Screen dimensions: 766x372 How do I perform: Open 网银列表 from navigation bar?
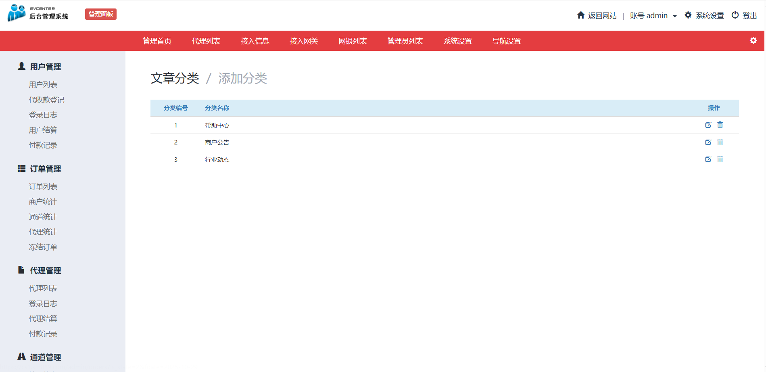click(353, 41)
